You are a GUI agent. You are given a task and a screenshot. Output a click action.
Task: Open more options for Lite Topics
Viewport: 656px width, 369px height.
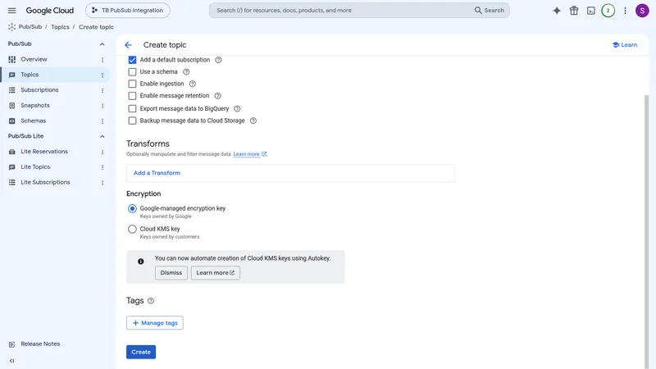[102, 167]
